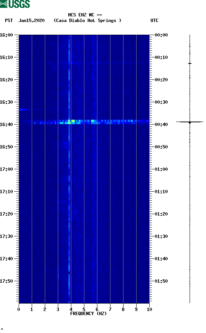206x333 pixels.
Task: Click the 00:40 UTC time label
Action: tap(161, 124)
